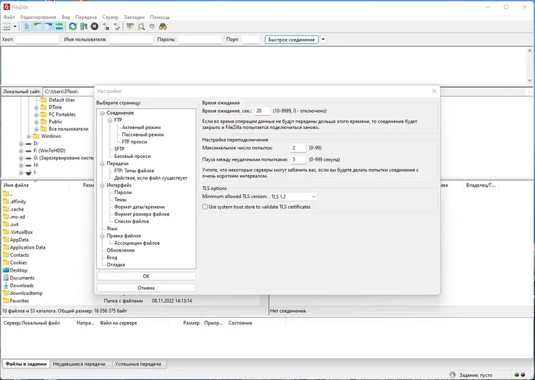Click the binoculars file search icon
The image size is (535, 380).
click(x=163, y=26)
